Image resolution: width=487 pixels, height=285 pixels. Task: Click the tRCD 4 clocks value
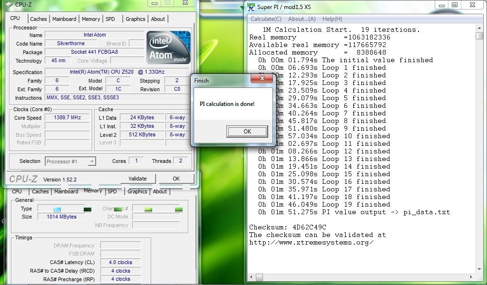point(120,271)
